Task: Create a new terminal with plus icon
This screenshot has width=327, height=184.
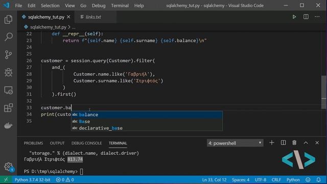Action: (271, 143)
